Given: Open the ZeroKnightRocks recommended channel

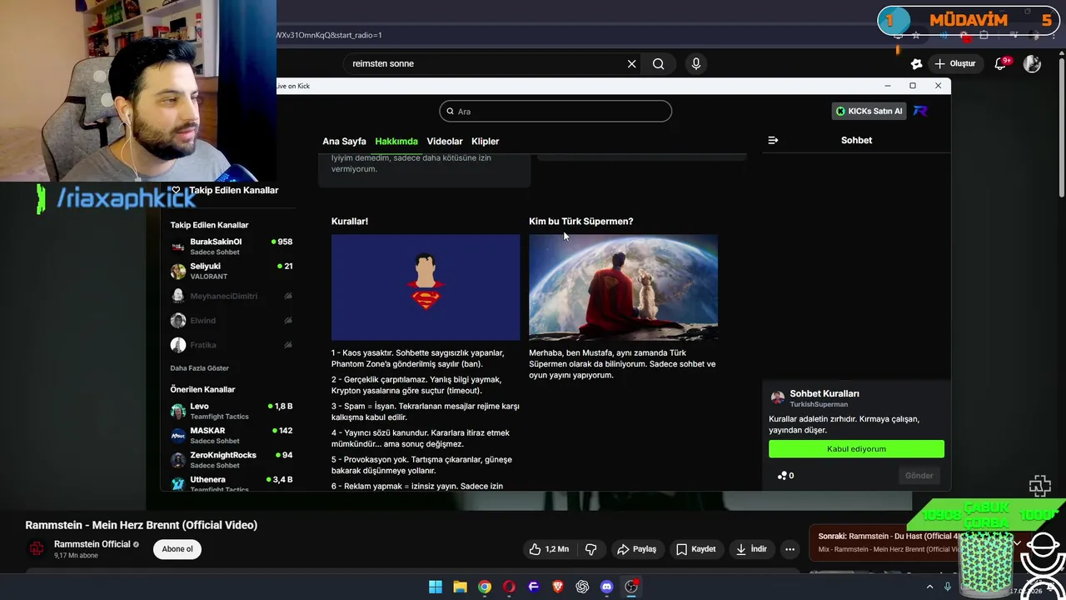Looking at the screenshot, I should point(232,459).
